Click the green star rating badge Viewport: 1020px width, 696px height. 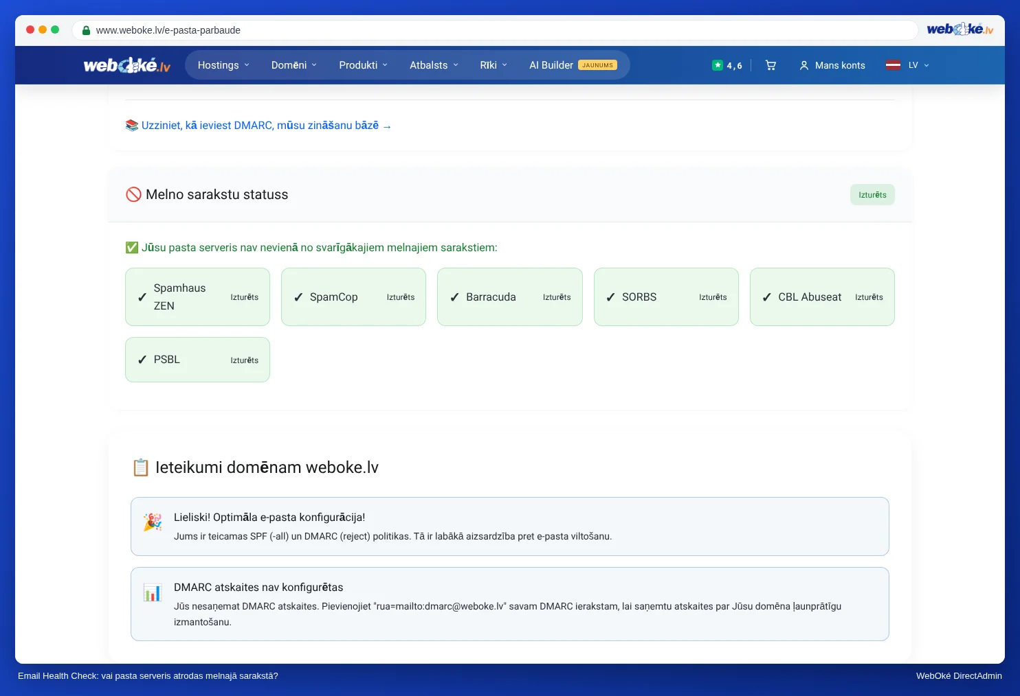point(718,65)
